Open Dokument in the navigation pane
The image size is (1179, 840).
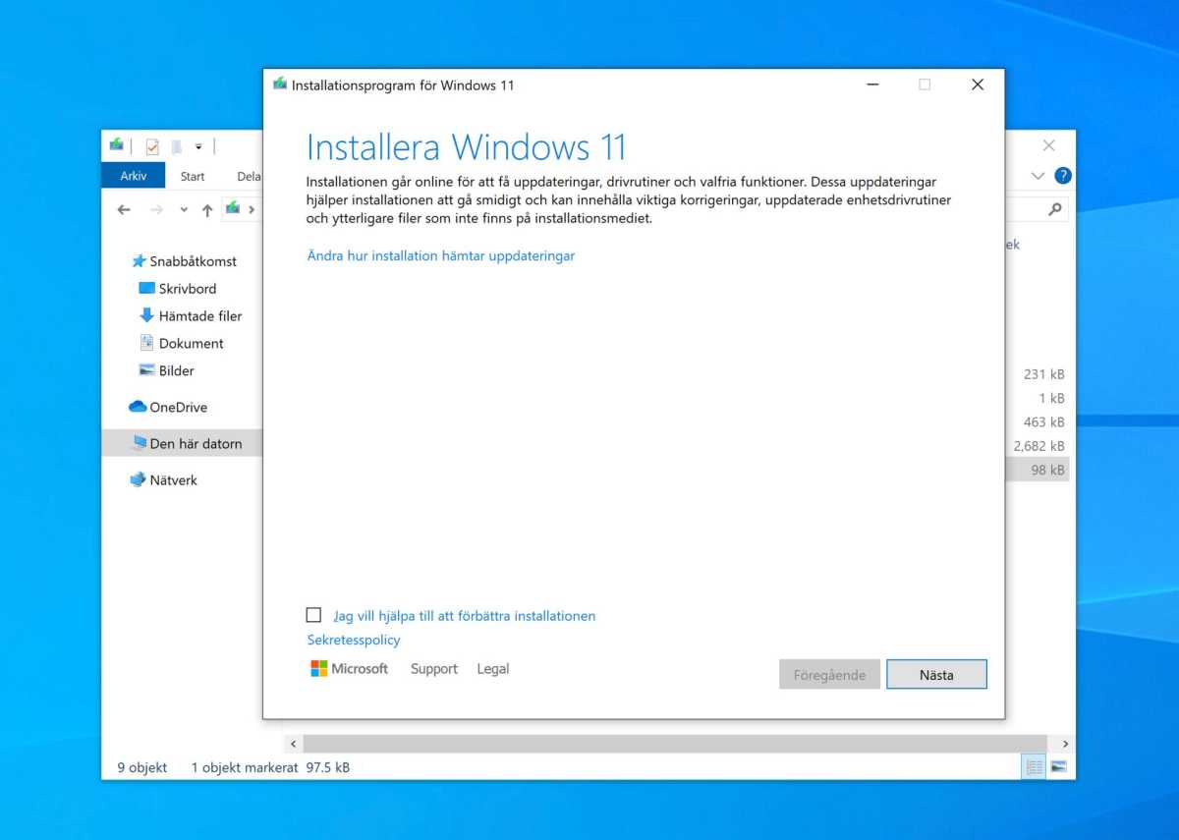pos(182,344)
